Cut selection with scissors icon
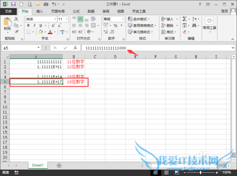Image resolution: width=237 pixels, height=176 pixels. (16, 19)
